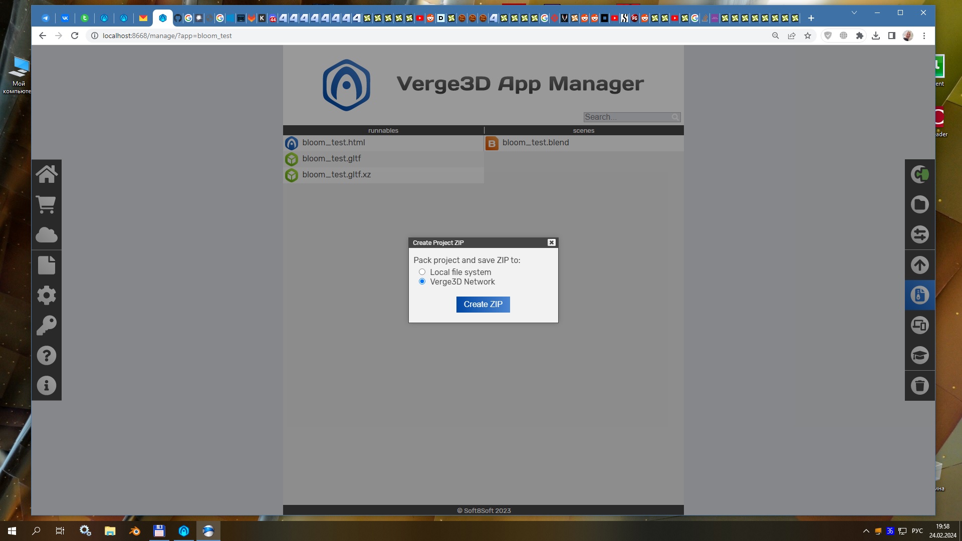The image size is (962, 541).
Task: Click the Verge3D logo in header
Action: pyautogui.click(x=346, y=85)
